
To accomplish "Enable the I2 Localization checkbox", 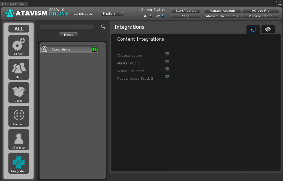I will 167,54.
